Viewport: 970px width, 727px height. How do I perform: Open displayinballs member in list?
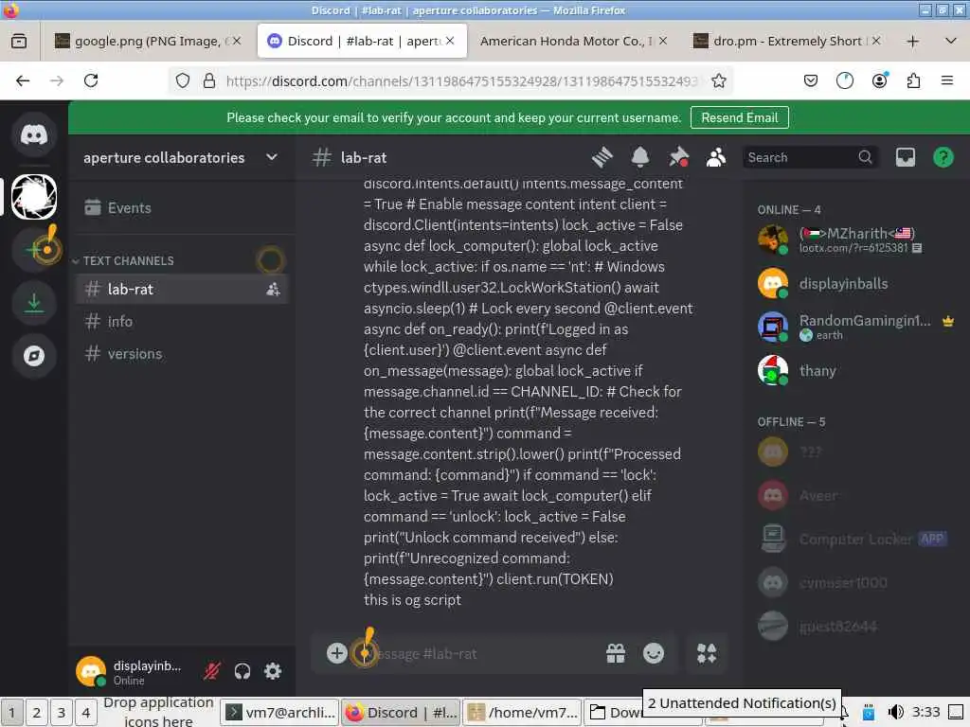pos(856,284)
